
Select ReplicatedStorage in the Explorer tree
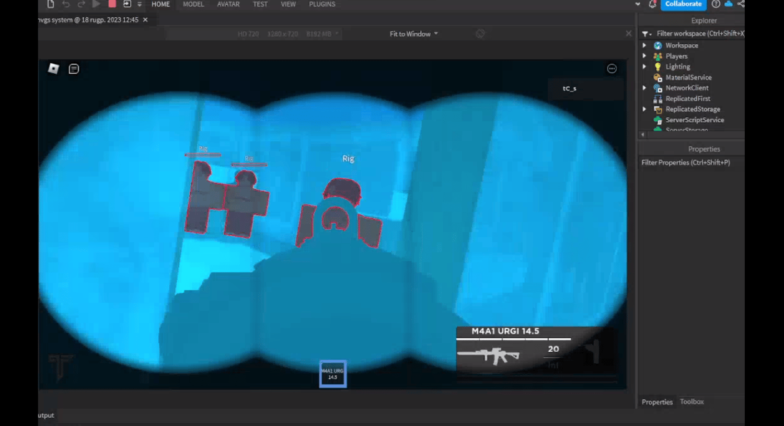(x=693, y=109)
